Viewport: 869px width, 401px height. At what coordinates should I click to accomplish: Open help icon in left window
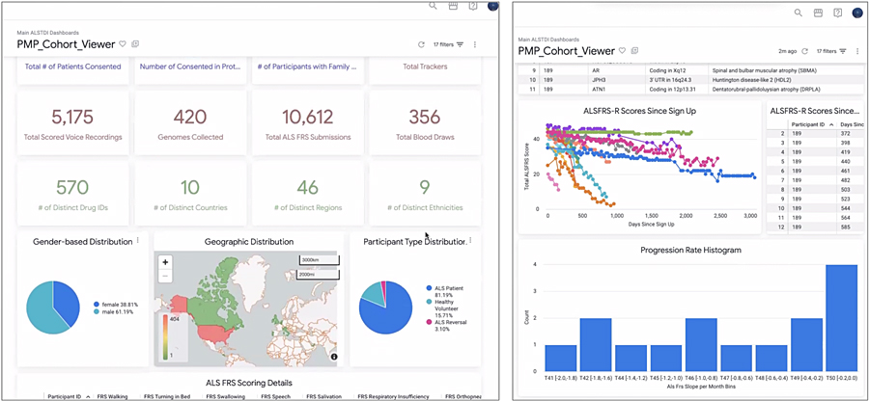[473, 6]
